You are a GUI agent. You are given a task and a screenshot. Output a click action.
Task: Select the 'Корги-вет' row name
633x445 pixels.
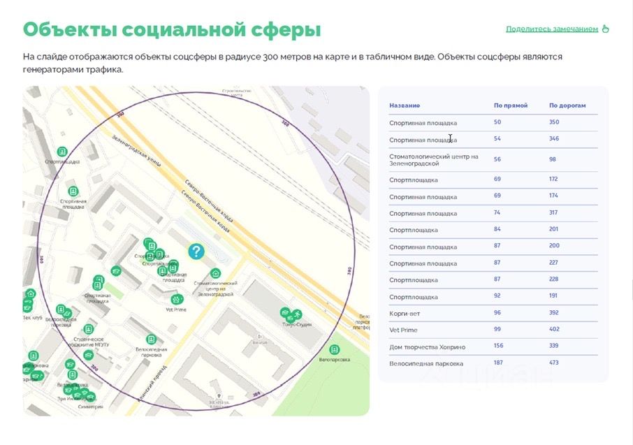(405, 314)
